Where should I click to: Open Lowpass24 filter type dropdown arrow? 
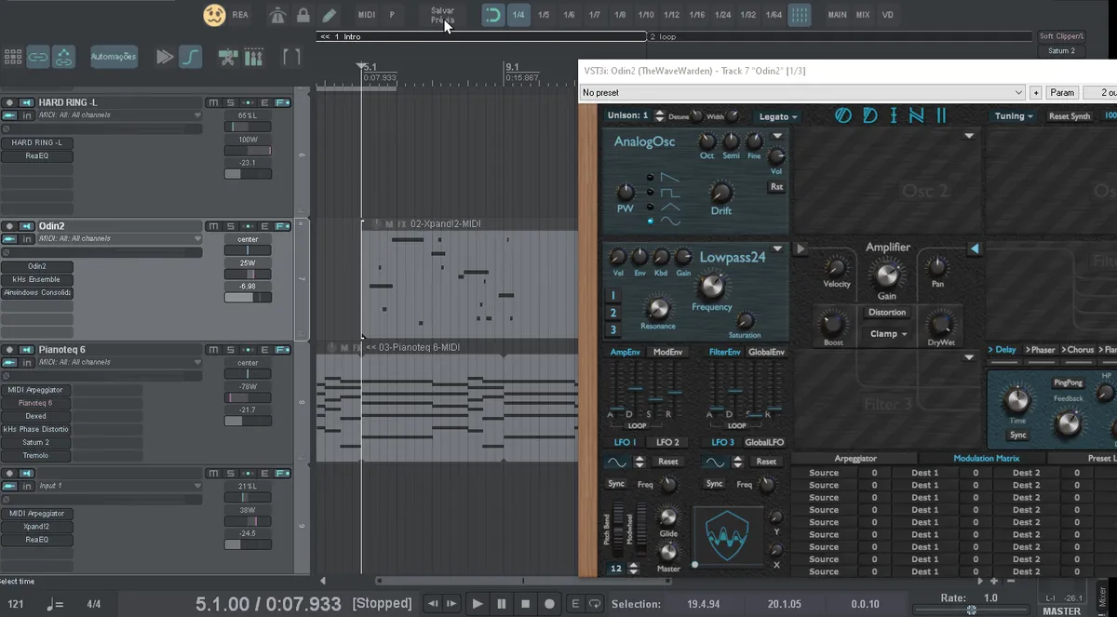[777, 250]
